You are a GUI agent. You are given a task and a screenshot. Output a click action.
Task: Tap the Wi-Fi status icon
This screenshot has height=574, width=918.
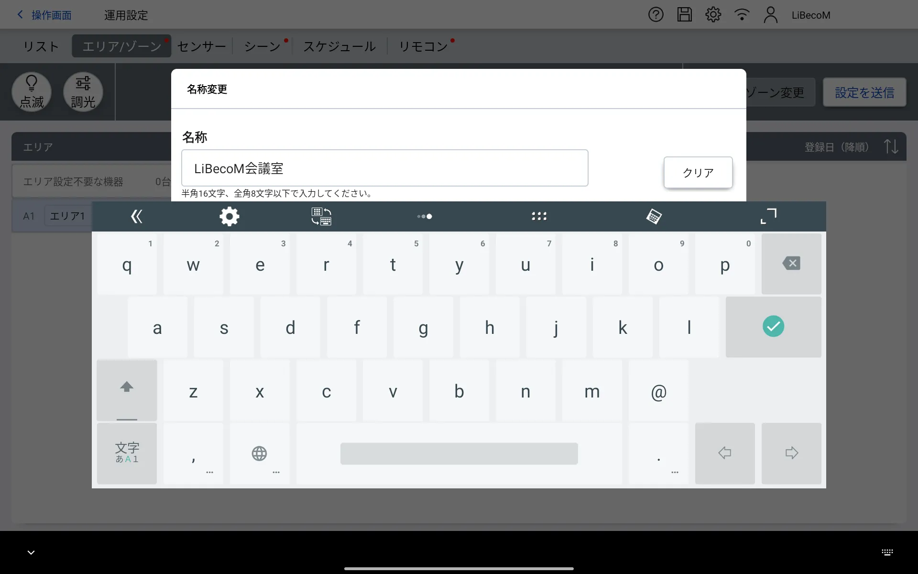coord(742,15)
